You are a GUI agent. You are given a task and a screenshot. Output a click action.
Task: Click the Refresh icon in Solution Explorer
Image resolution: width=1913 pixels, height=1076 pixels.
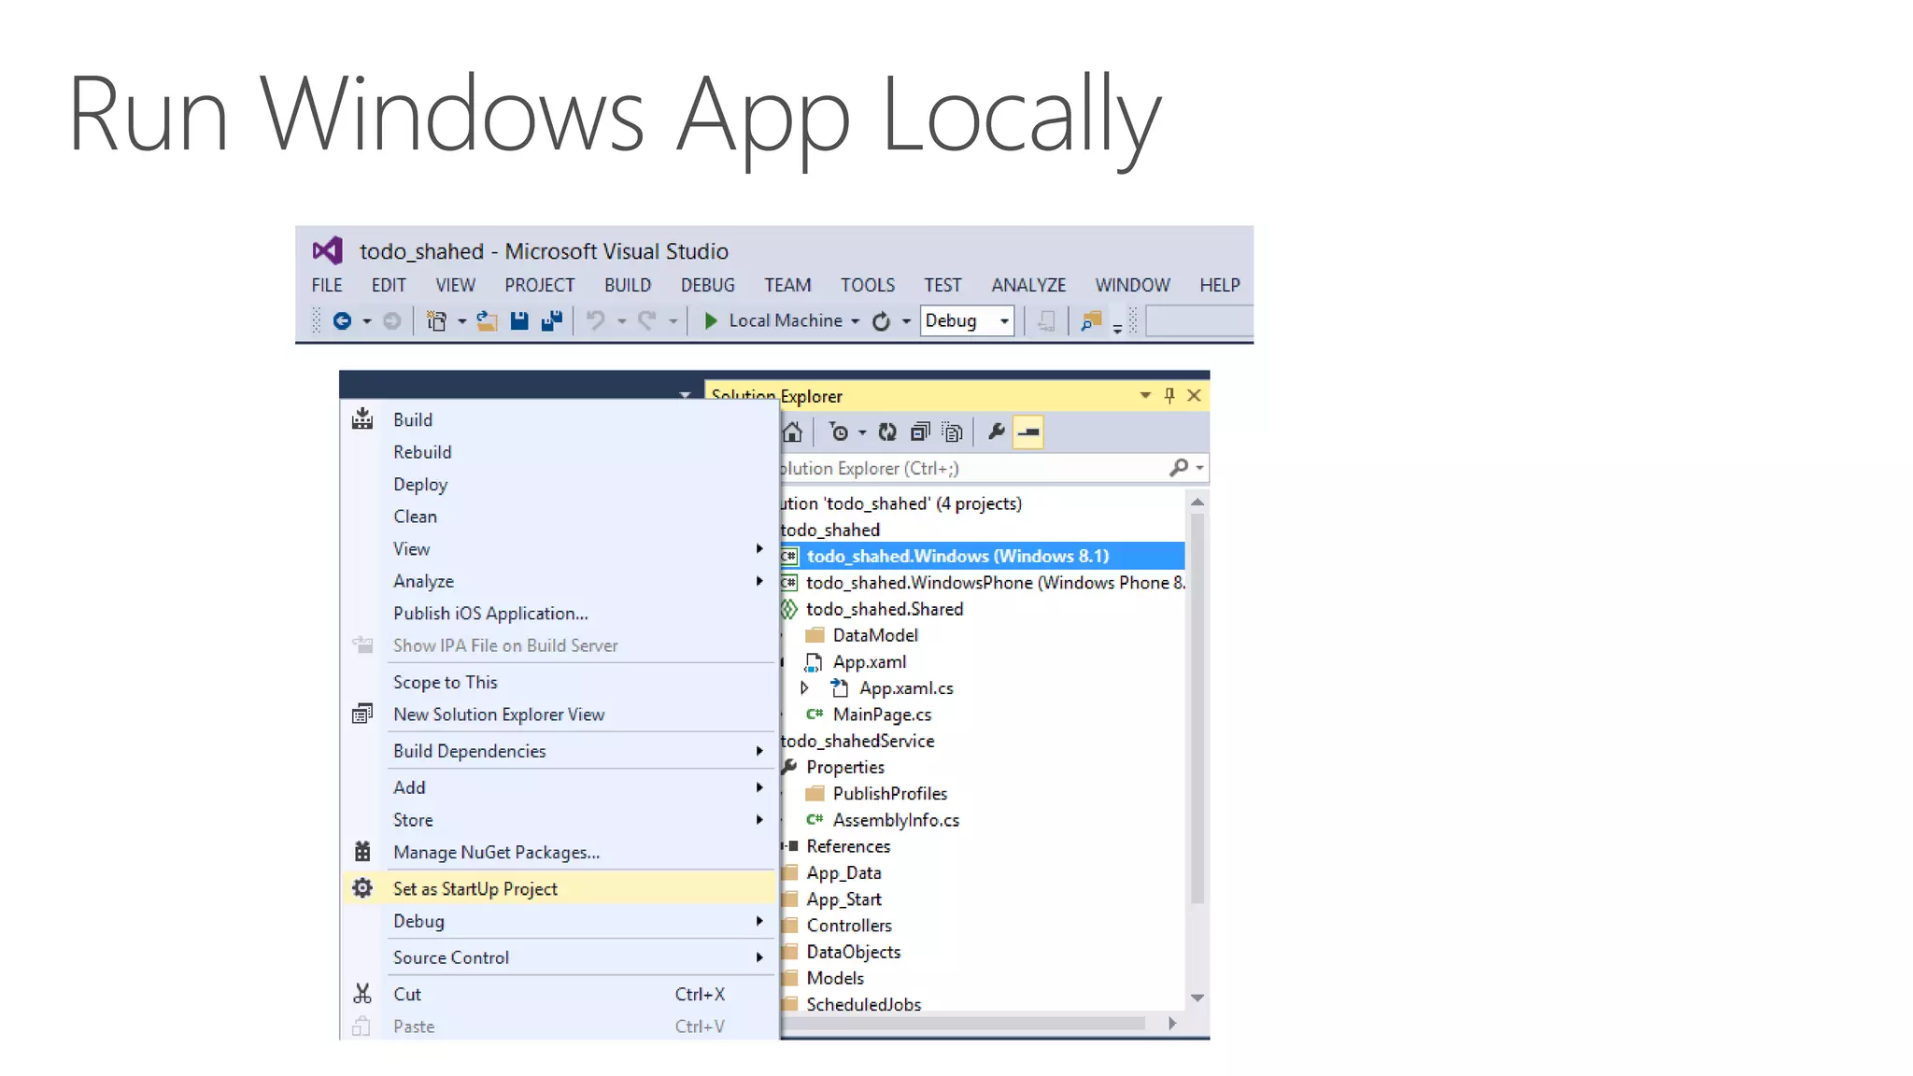click(887, 432)
